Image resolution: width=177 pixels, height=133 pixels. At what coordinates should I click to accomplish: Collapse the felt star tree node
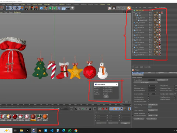tap(133, 35)
